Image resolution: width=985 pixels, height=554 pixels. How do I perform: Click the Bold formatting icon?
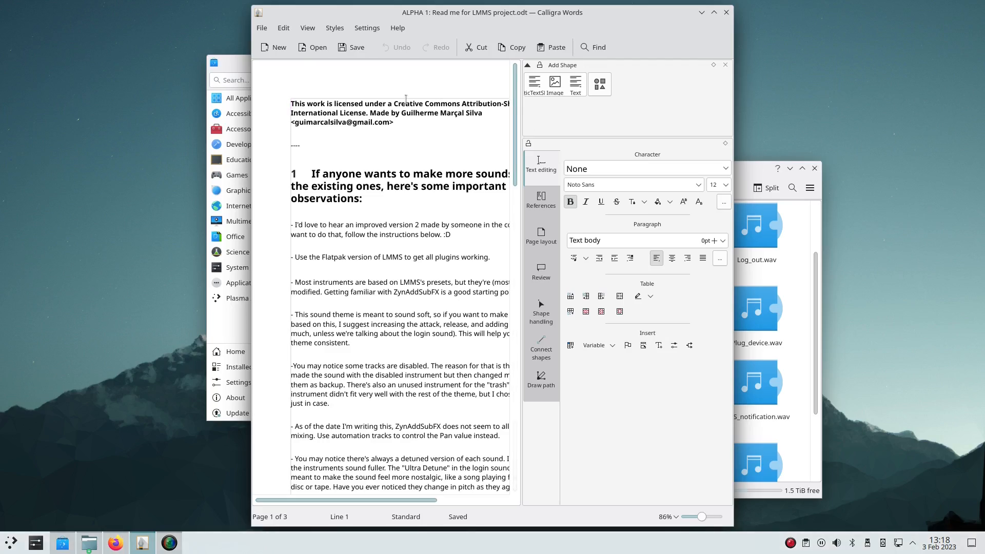coord(569,201)
